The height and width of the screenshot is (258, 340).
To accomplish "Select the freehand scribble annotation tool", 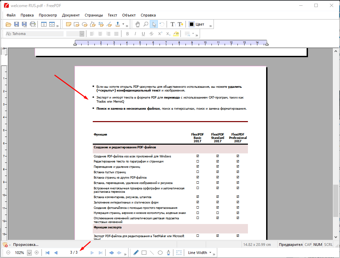I will click(101, 24).
